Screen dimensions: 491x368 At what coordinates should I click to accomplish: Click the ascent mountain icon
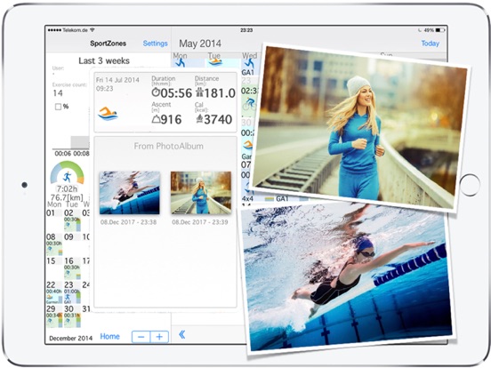pos(156,119)
